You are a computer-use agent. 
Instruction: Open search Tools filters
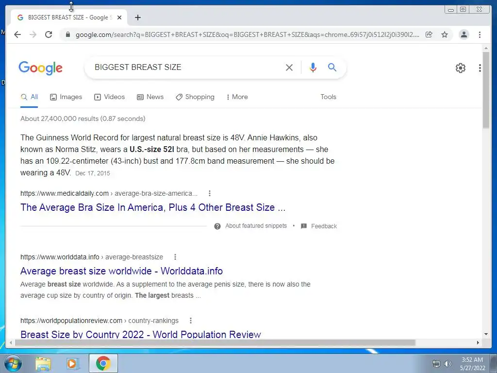(x=328, y=97)
